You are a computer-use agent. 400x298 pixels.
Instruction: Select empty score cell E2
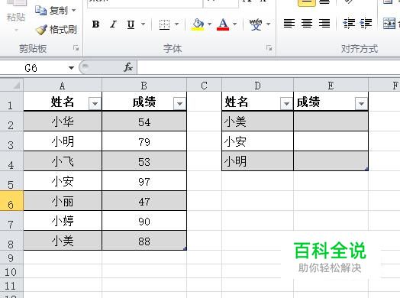(x=331, y=121)
